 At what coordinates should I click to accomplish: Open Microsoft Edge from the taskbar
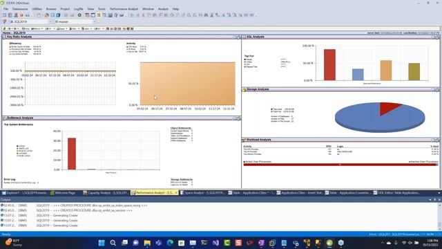coord(170,243)
